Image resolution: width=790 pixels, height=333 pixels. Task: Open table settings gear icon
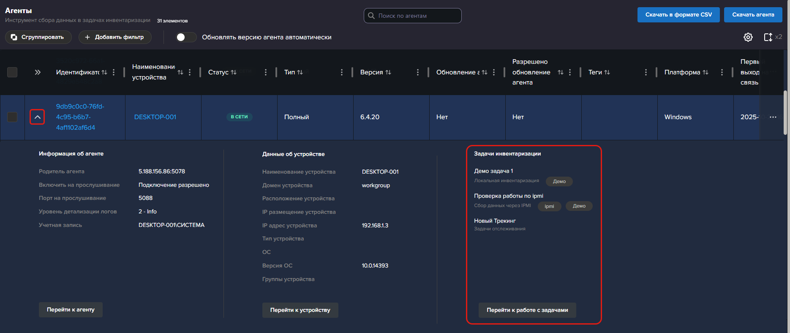748,37
